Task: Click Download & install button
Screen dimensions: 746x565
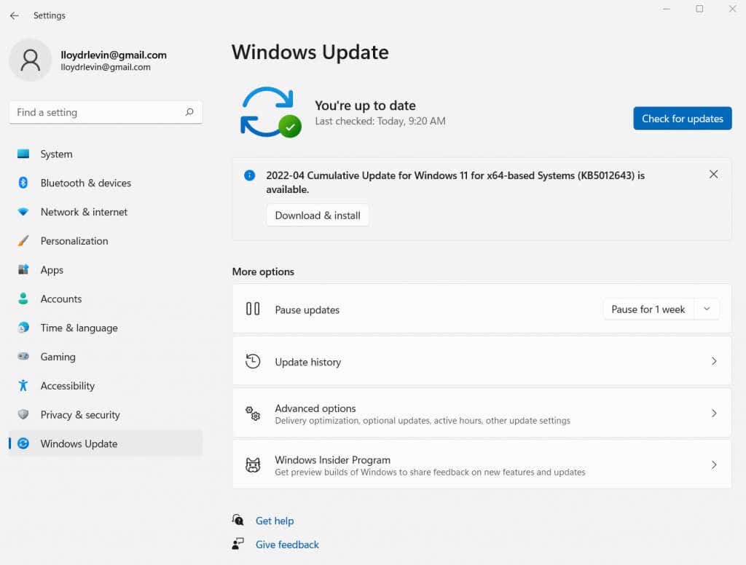Action: (x=318, y=216)
